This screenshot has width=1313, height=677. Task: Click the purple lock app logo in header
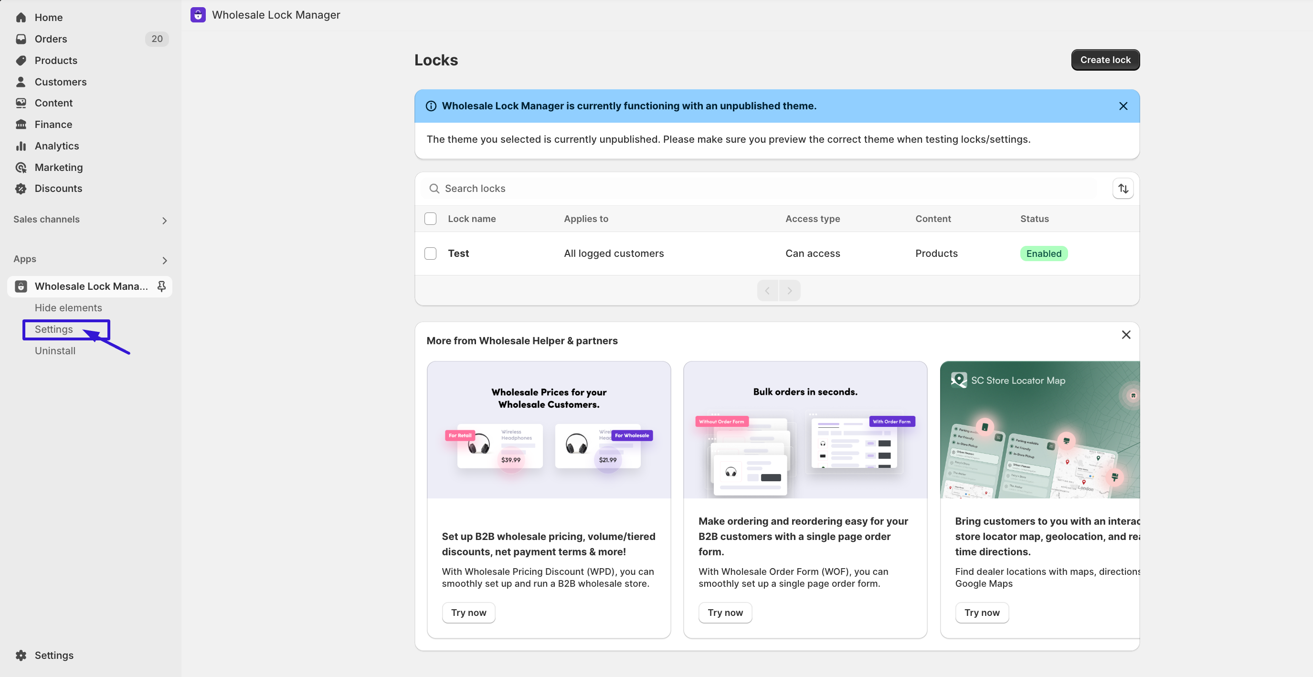coord(198,15)
